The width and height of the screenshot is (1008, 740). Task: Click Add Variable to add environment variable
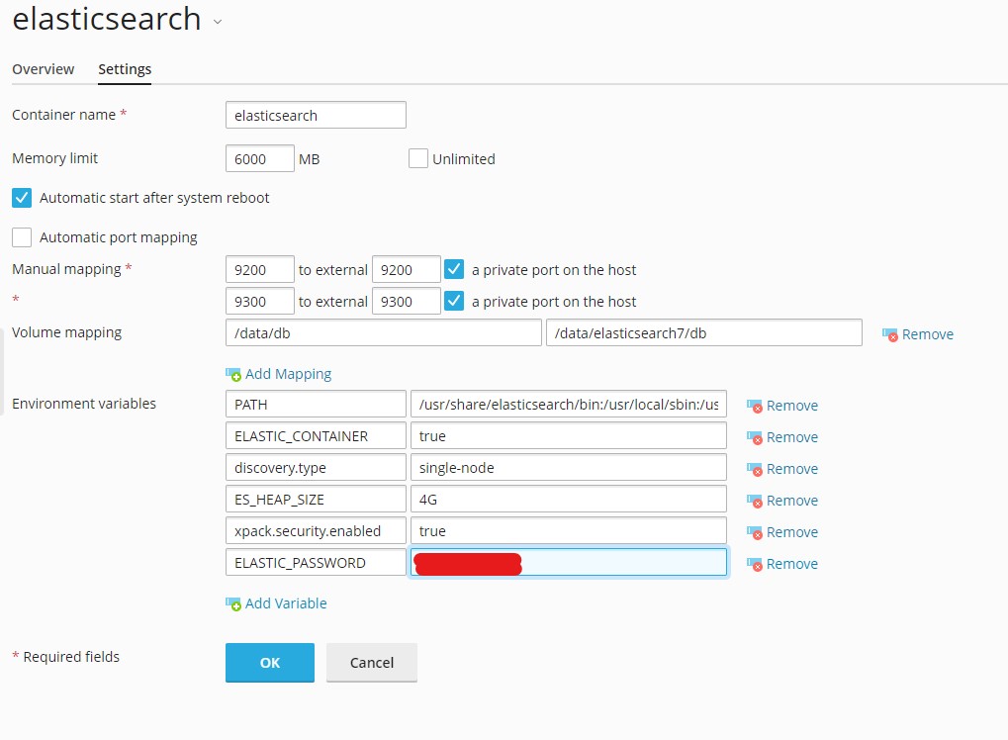(276, 603)
